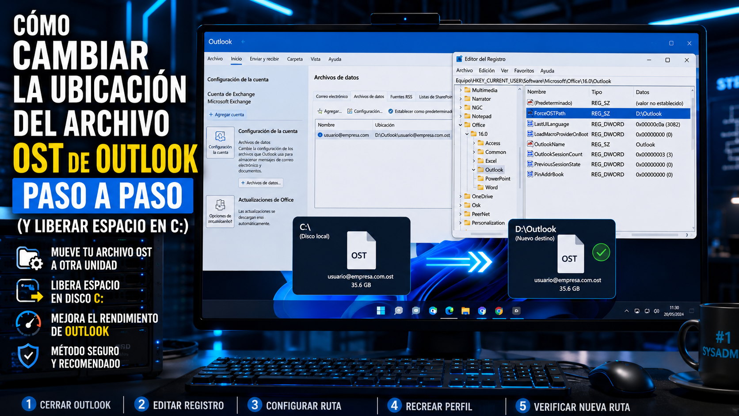Click the 'Agregar cuenta' button
The image size is (739, 416).
coord(226,114)
